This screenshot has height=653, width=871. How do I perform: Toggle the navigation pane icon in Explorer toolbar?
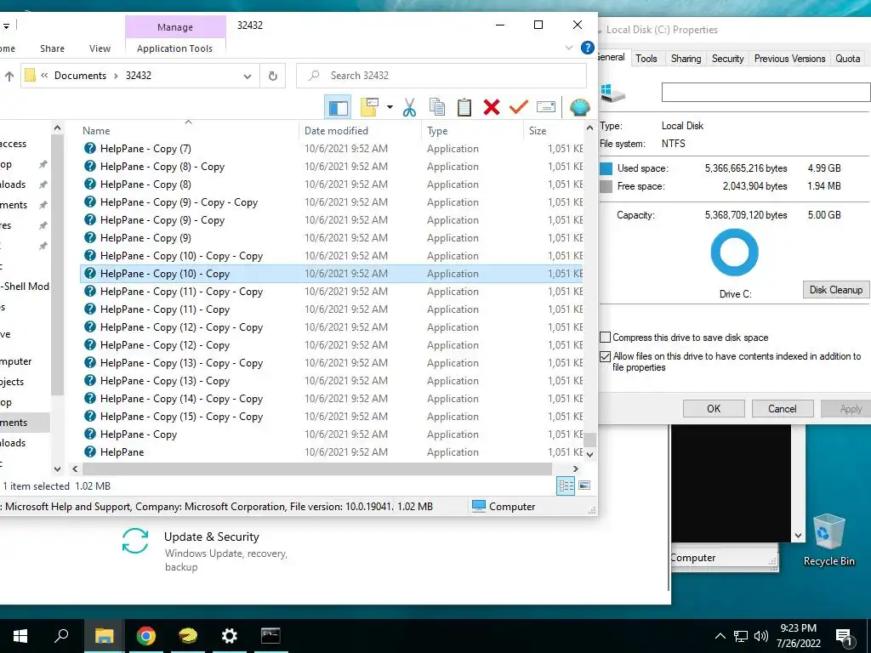[338, 107]
